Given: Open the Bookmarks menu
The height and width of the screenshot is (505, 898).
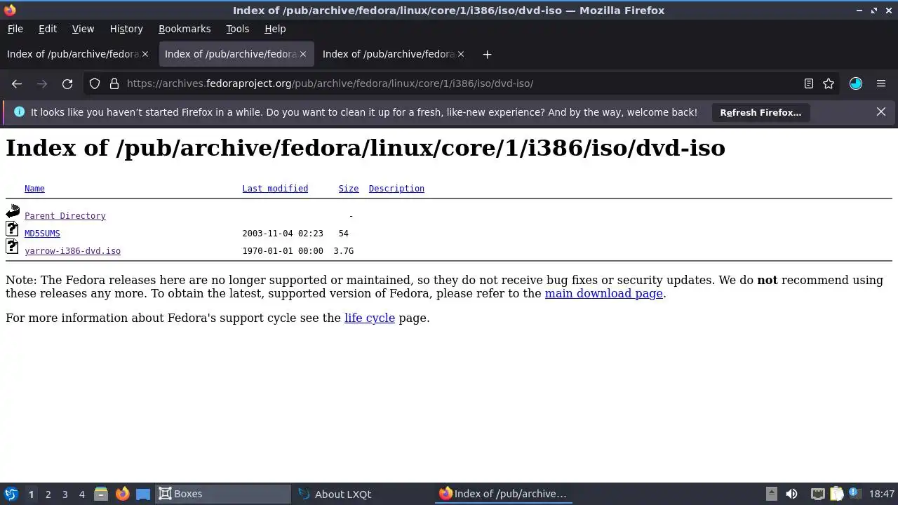Looking at the screenshot, I should (x=185, y=29).
